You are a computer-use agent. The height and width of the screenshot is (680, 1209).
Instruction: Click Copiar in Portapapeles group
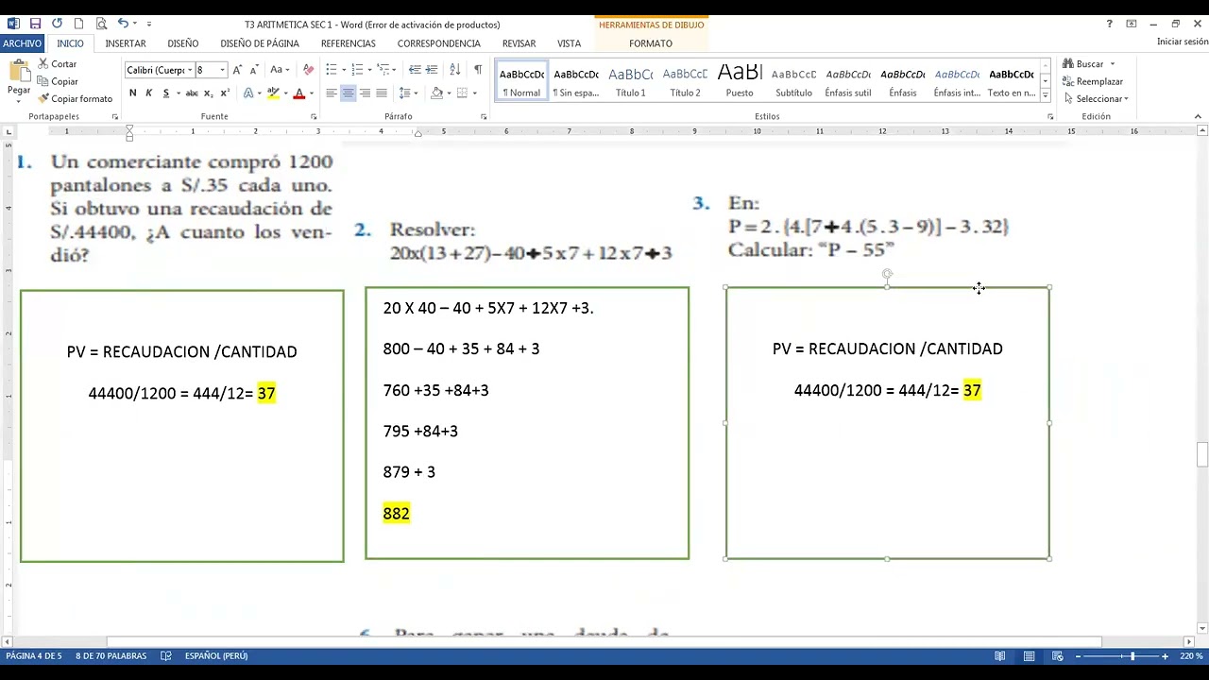coord(58,81)
